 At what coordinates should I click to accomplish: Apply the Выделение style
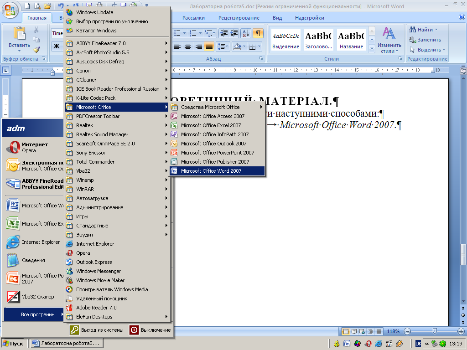(285, 40)
